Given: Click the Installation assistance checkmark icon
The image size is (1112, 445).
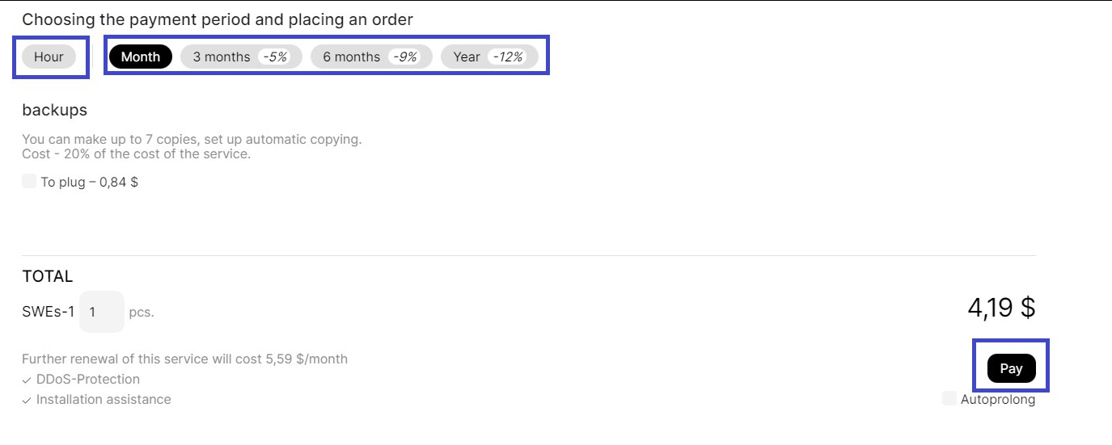Looking at the screenshot, I should (x=27, y=400).
